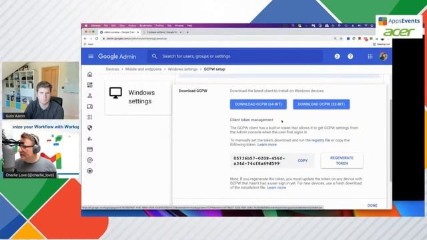Open the Help menu in the macOS bar
This screenshot has height=240, width=427.
[189, 25]
